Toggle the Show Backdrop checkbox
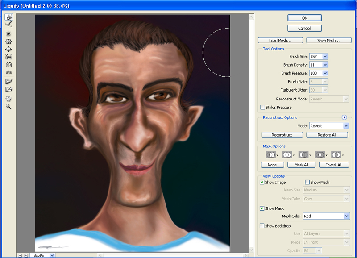Image resolution: width=357 pixels, height=258 pixels. coord(262,226)
